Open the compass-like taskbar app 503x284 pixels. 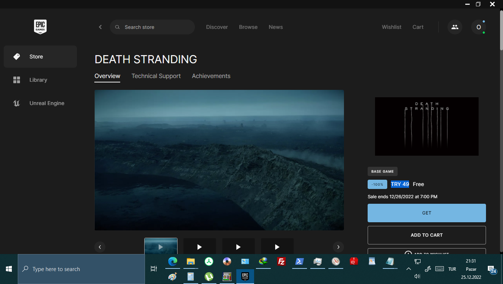(x=336, y=262)
